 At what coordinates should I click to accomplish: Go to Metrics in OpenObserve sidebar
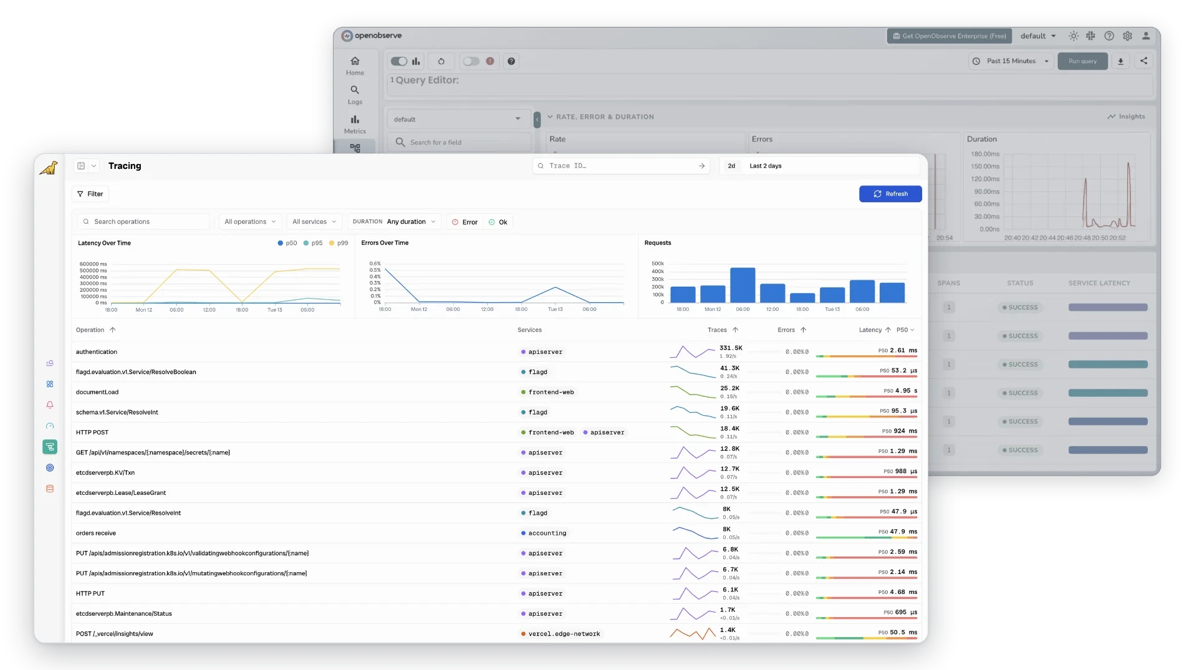355,124
